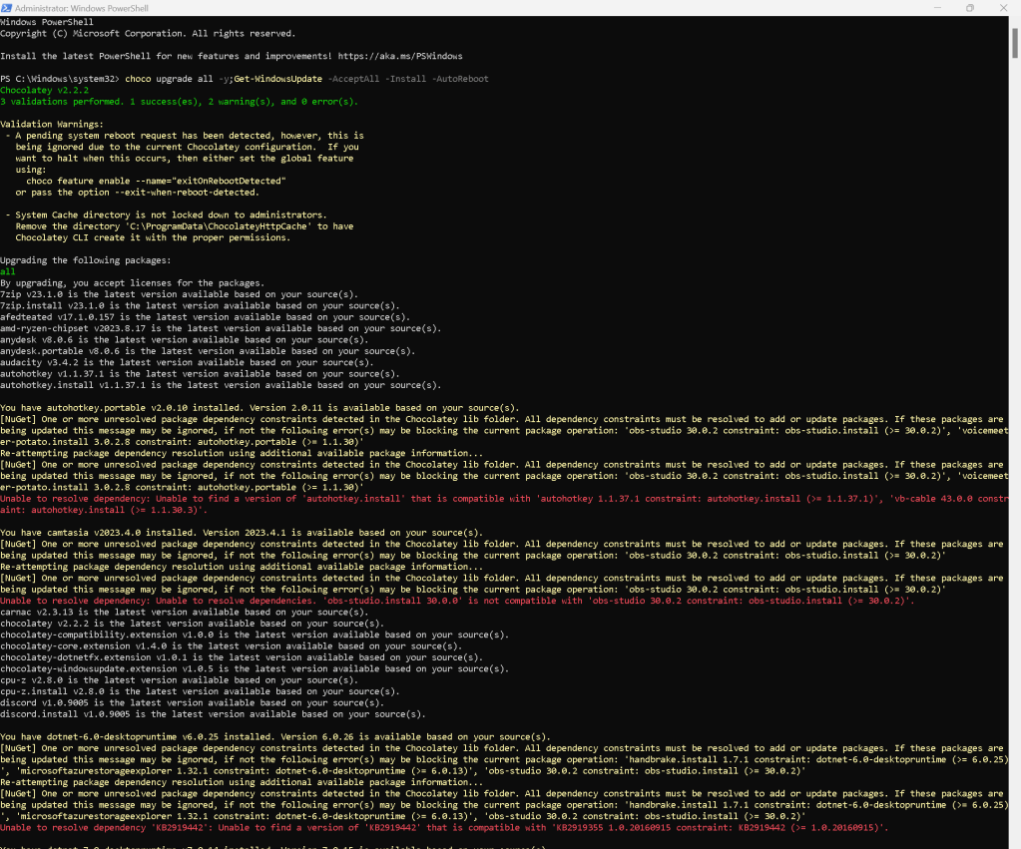Click the red obs-studio.install 30.0.0 error

click(x=457, y=601)
